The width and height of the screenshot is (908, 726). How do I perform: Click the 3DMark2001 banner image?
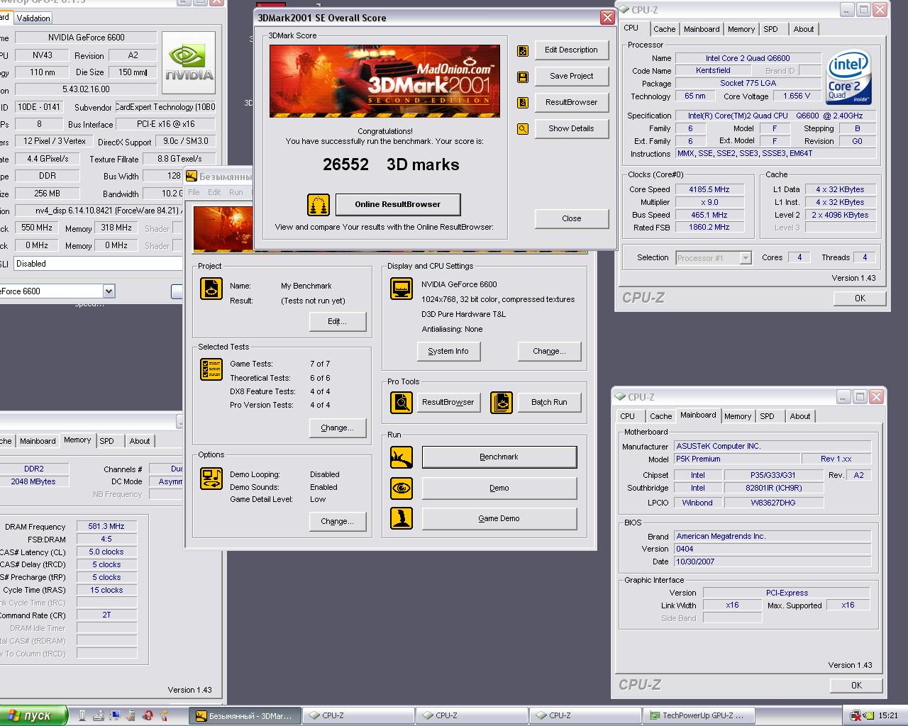(384, 82)
